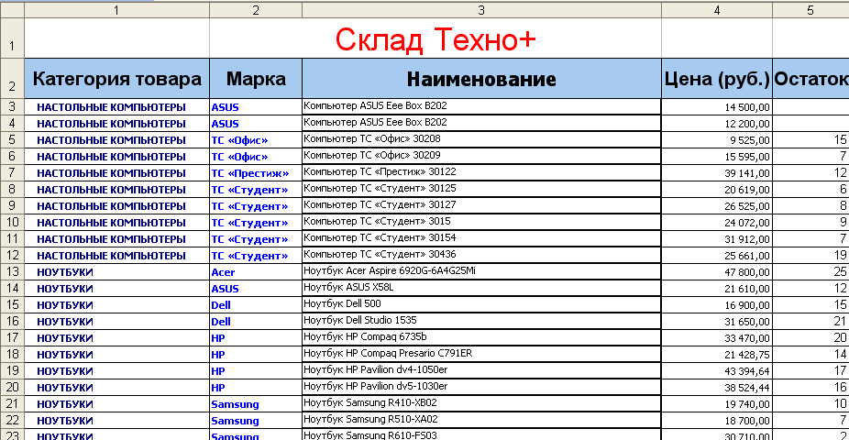Select column header 1
This screenshot has width=849, height=440.
pyautogui.click(x=117, y=10)
